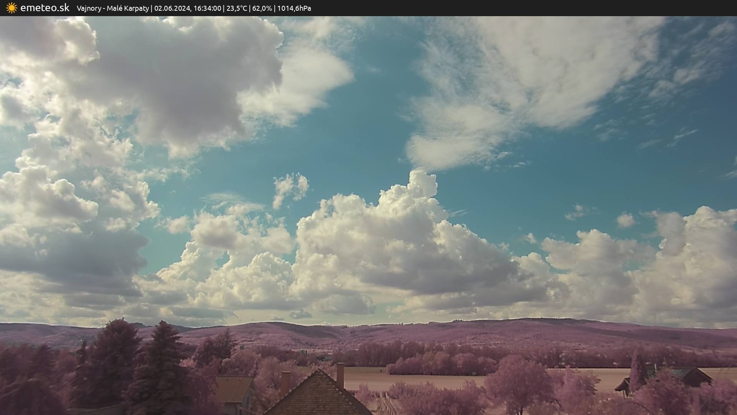Click the 62,0% humidity reading

[x=262, y=8]
